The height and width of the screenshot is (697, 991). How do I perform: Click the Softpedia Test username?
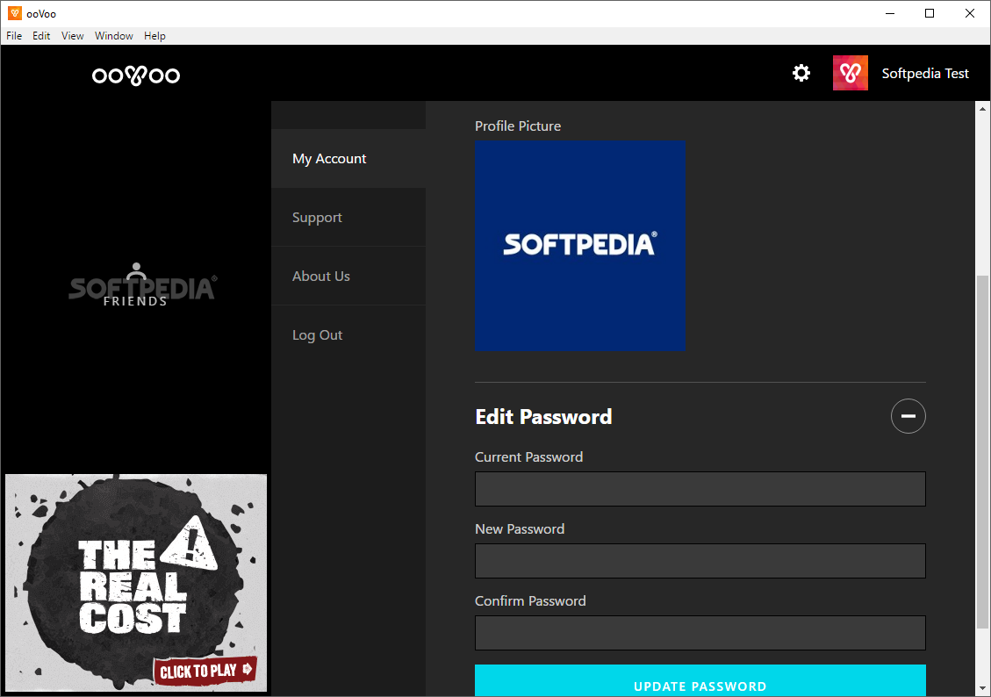point(924,74)
